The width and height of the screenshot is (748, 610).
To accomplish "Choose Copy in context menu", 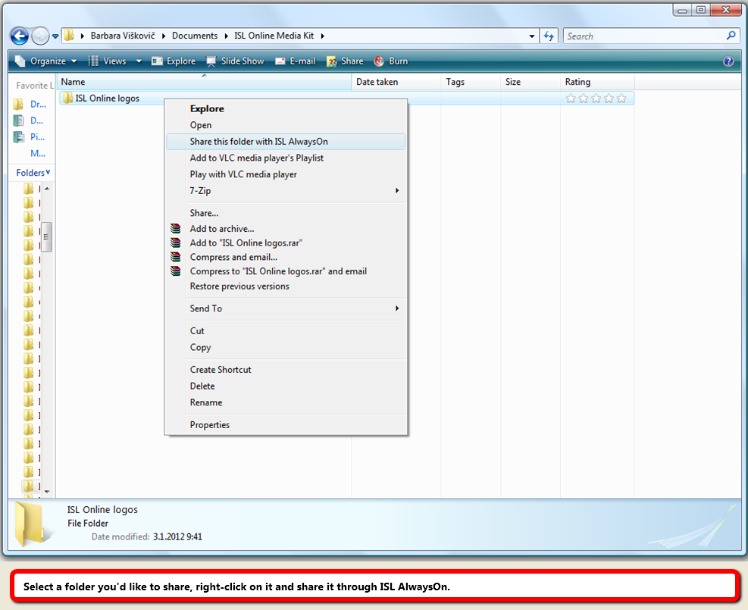I will tap(286, 347).
